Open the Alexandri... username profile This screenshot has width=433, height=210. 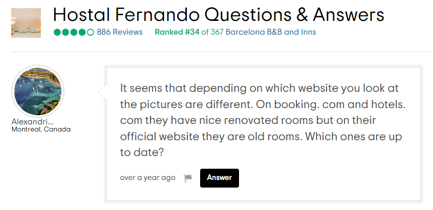click(x=32, y=122)
